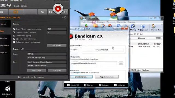The height and width of the screenshot is (98, 175).
Task: Click the Video codec MPEG-4 field
Action: pyautogui.click(x=47, y=54)
